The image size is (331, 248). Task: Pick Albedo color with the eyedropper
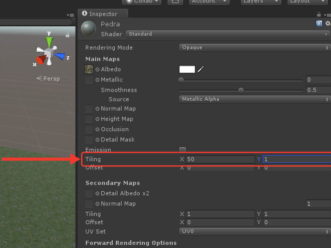[201, 69]
